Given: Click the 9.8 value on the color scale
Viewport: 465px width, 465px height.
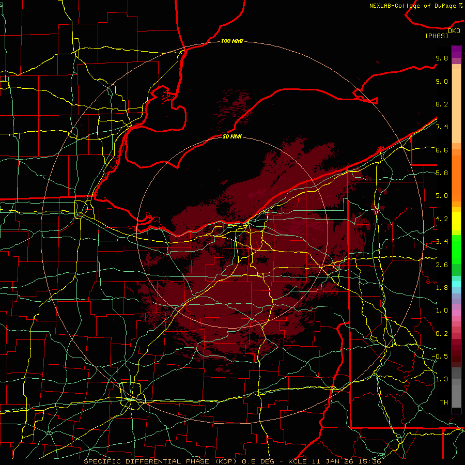Looking at the screenshot, I should (442, 58).
